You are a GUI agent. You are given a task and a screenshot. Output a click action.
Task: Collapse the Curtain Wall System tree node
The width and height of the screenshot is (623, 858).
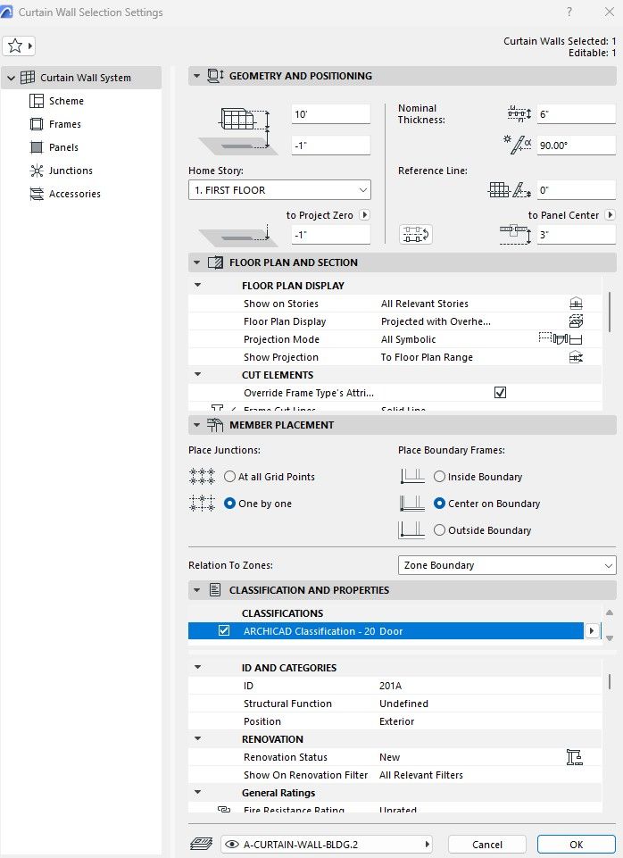(11, 78)
